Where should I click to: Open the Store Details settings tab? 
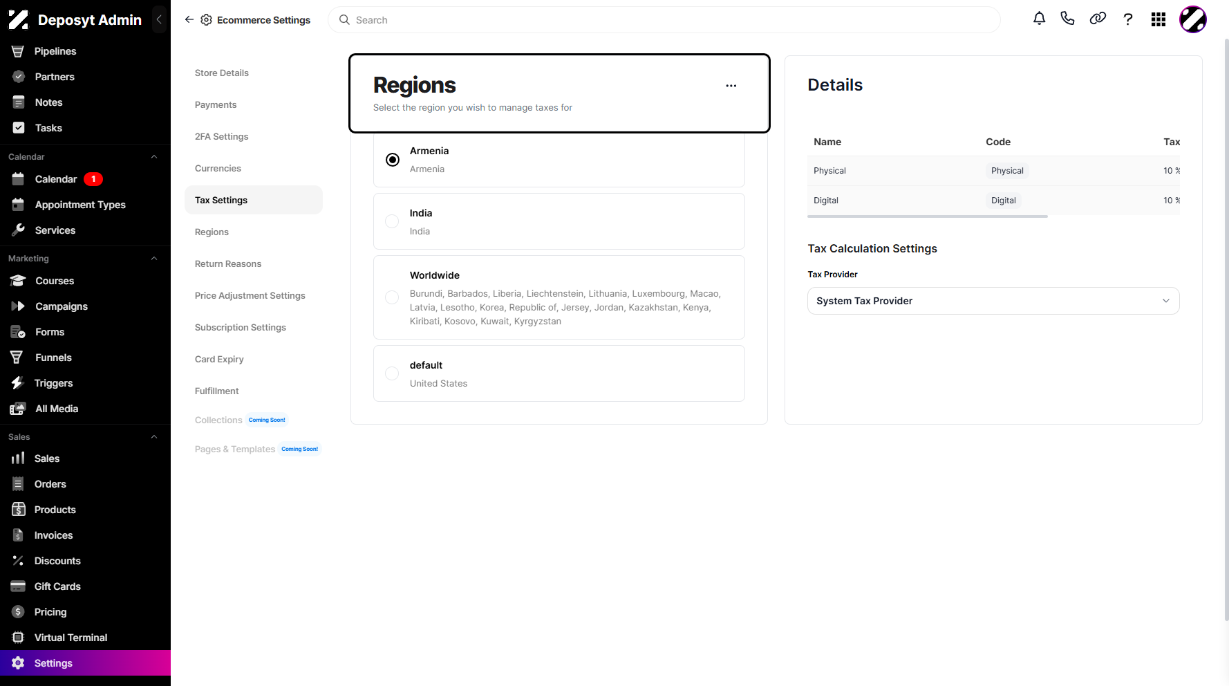(x=222, y=73)
